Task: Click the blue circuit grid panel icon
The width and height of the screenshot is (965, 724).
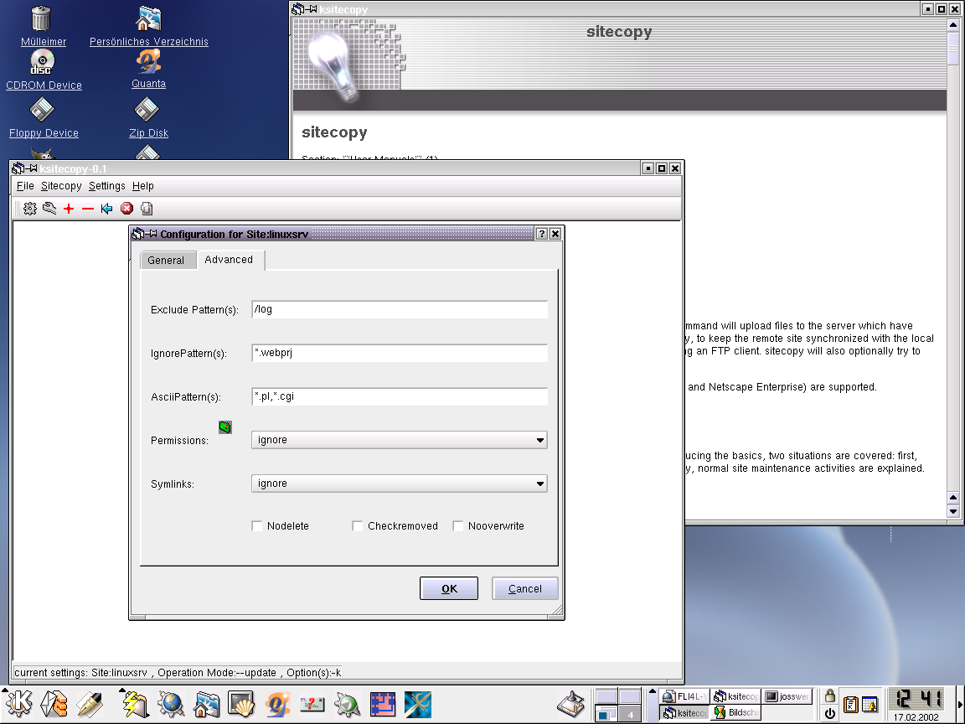Action: point(382,704)
